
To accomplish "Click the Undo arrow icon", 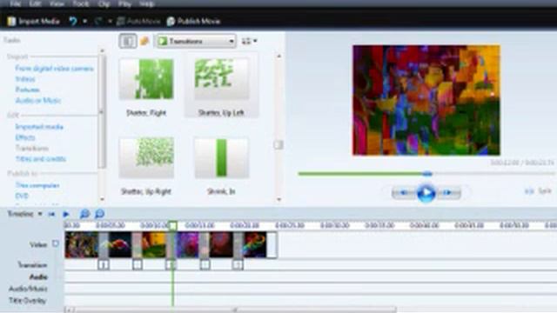I will tap(73, 21).
